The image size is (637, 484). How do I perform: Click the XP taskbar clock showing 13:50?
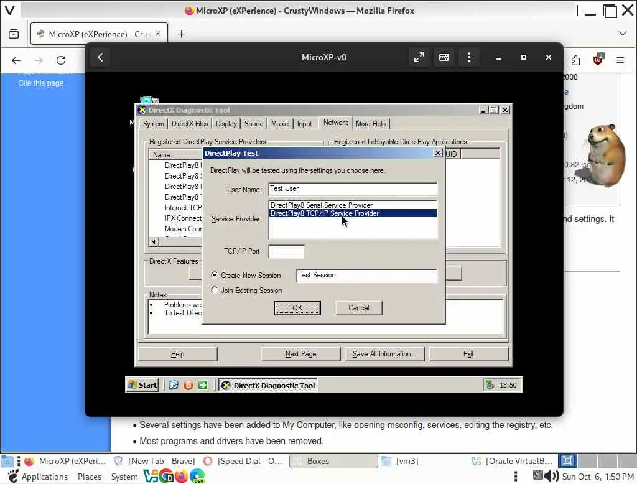[x=508, y=385]
